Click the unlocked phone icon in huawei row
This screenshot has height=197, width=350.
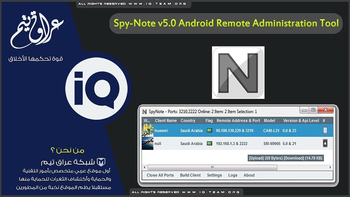[x=325, y=130]
